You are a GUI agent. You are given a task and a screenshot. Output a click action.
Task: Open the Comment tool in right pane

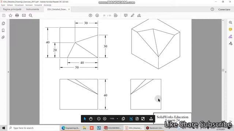[x=231, y=29]
